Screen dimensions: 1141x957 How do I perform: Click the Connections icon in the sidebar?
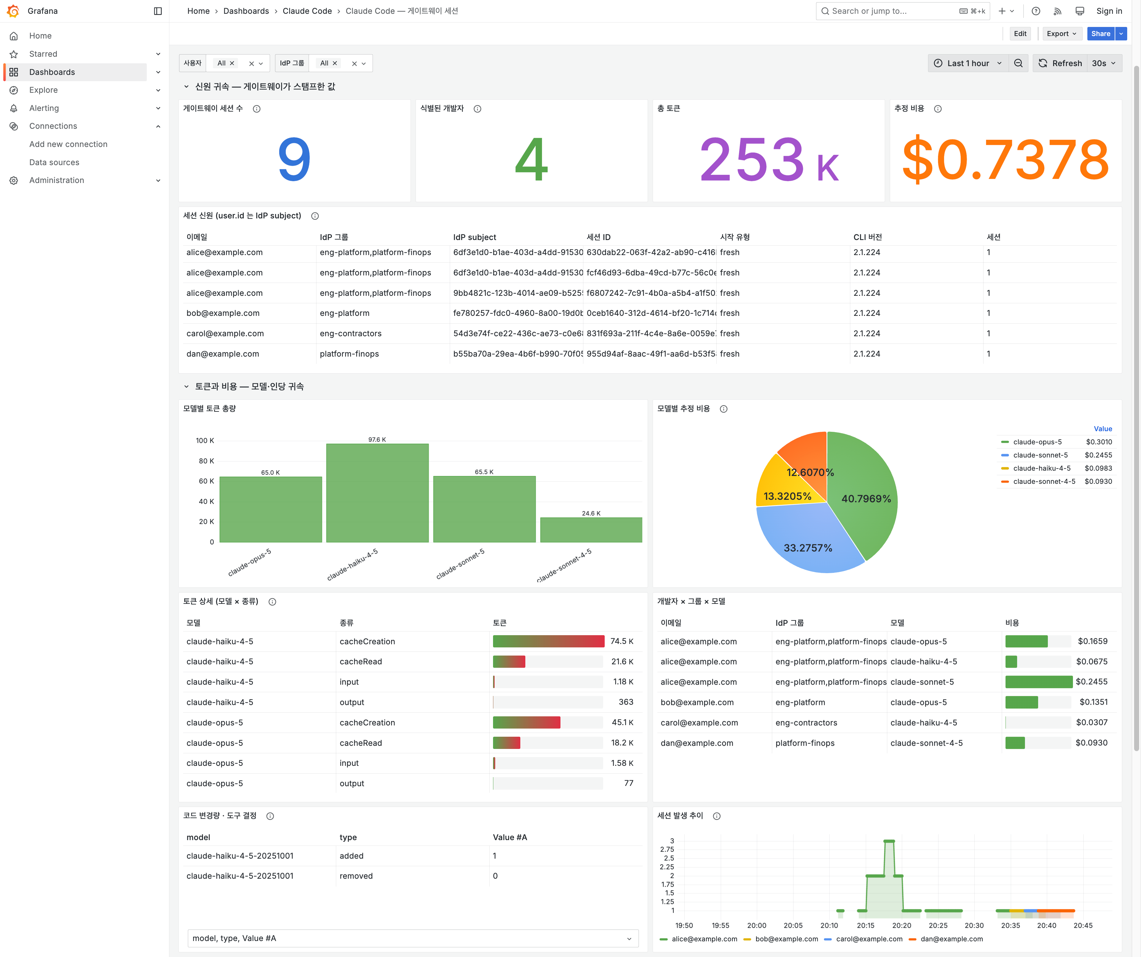click(x=14, y=126)
